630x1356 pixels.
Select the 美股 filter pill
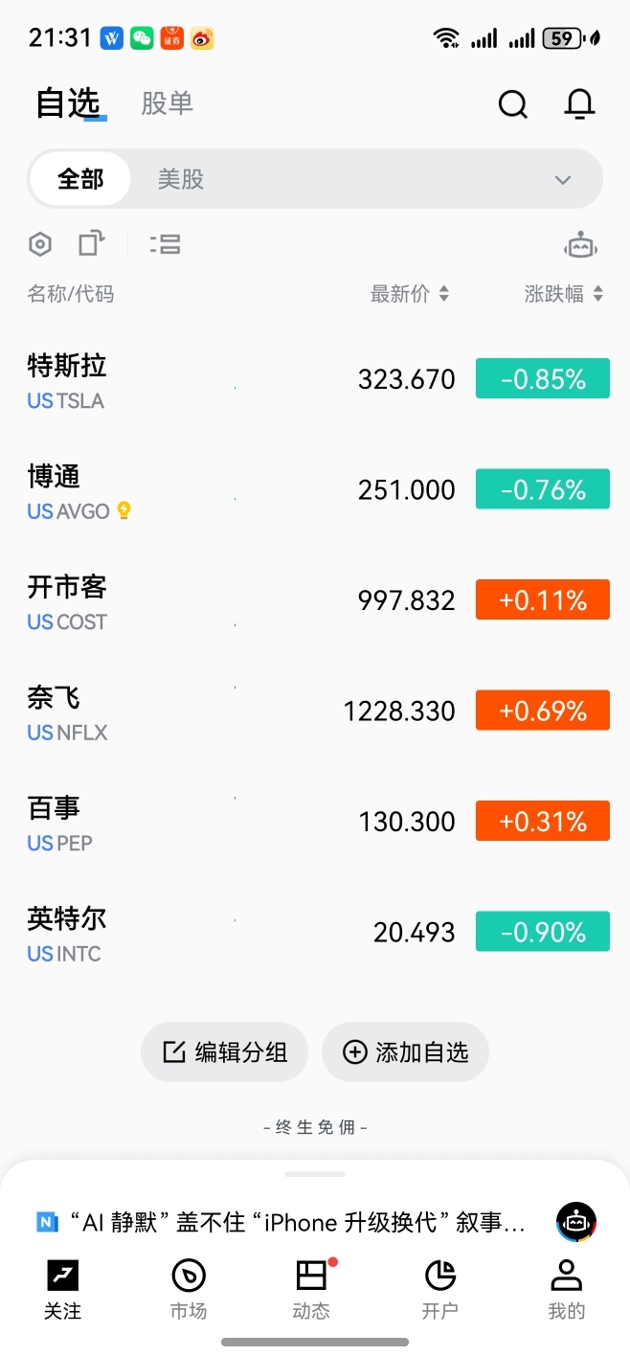pyautogui.click(x=181, y=179)
